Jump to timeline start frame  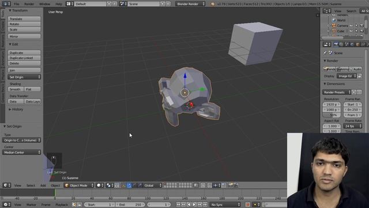click(178, 205)
